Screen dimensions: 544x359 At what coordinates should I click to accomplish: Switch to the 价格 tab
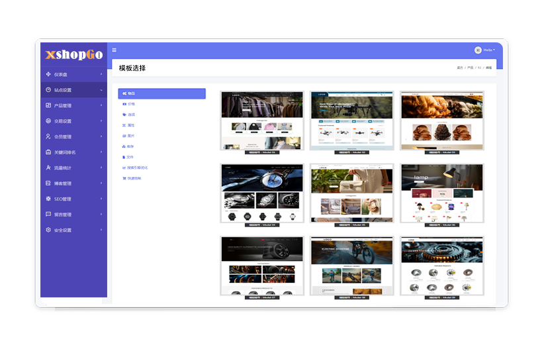click(x=130, y=104)
